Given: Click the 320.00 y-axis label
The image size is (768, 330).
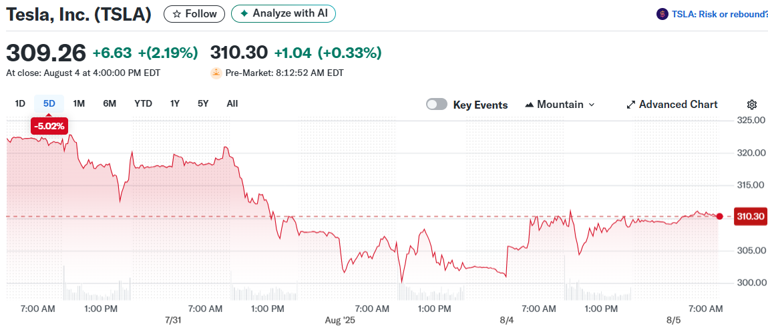Looking at the screenshot, I should [751, 153].
